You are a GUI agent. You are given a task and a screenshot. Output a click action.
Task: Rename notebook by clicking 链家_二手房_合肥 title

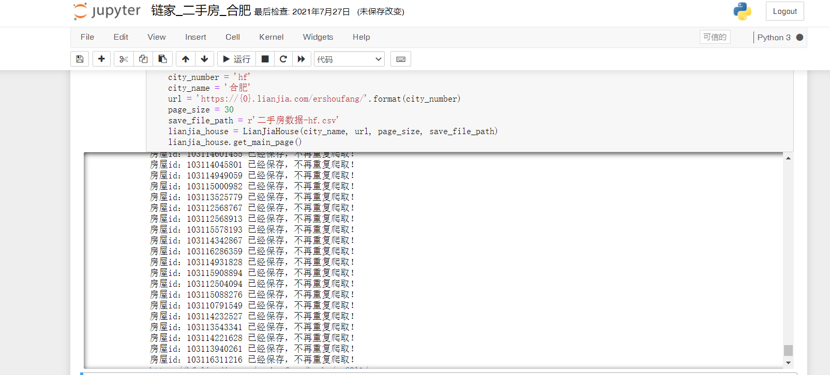click(x=201, y=10)
